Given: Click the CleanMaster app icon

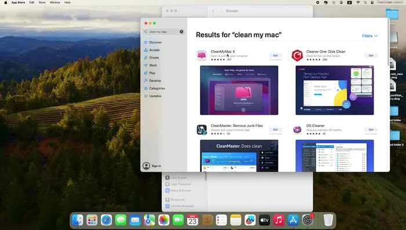Looking at the screenshot, I should [201, 130].
